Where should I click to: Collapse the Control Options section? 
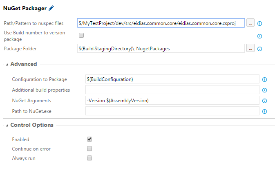tap(7, 125)
